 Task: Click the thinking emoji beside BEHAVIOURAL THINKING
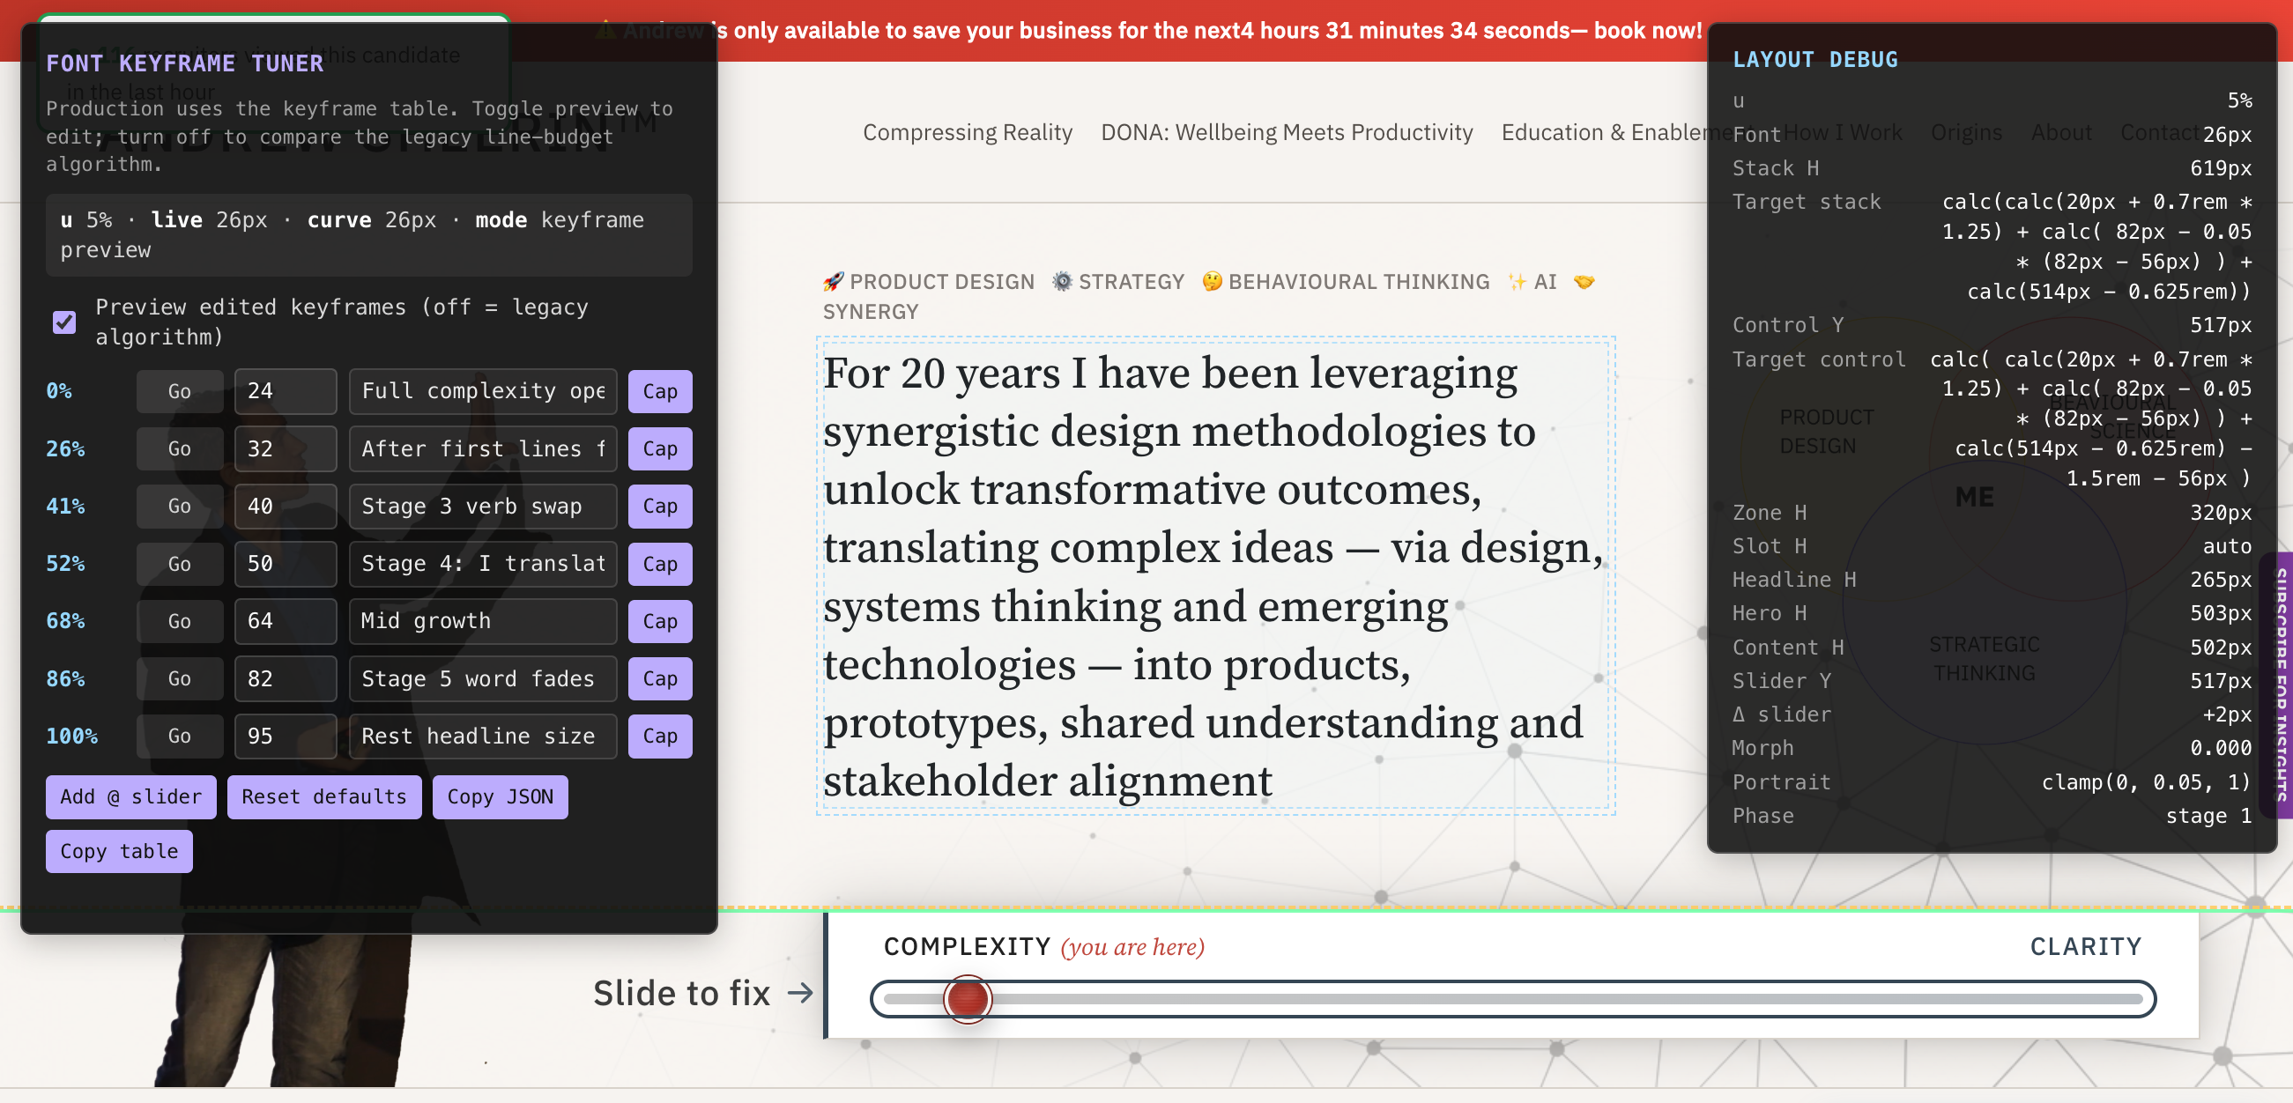tap(1212, 282)
